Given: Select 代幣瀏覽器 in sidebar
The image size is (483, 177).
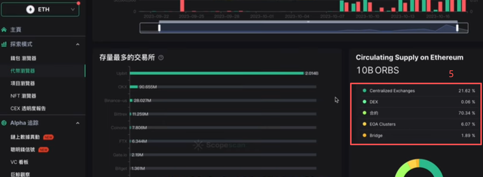Looking at the screenshot, I should 22,71.
